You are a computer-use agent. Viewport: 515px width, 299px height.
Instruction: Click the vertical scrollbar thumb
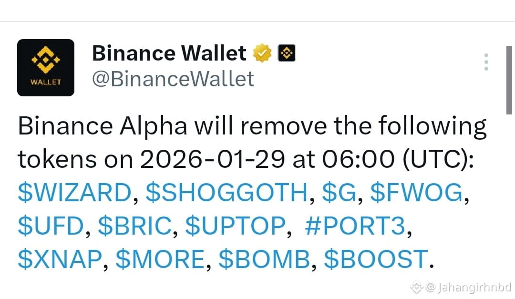(x=509, y=79)
